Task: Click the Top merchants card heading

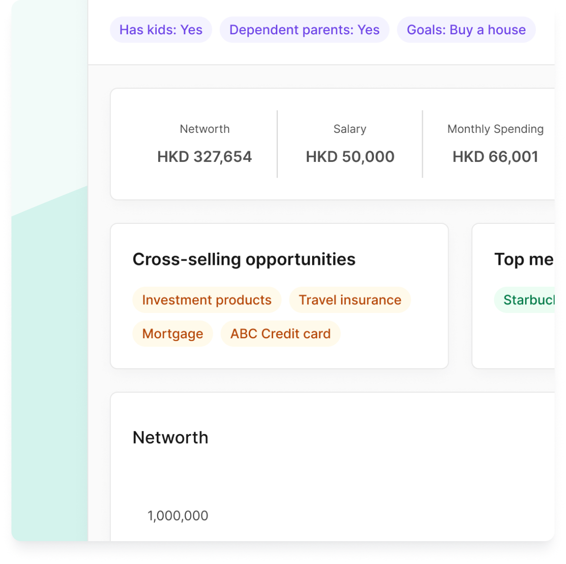Action: (524, 260)
